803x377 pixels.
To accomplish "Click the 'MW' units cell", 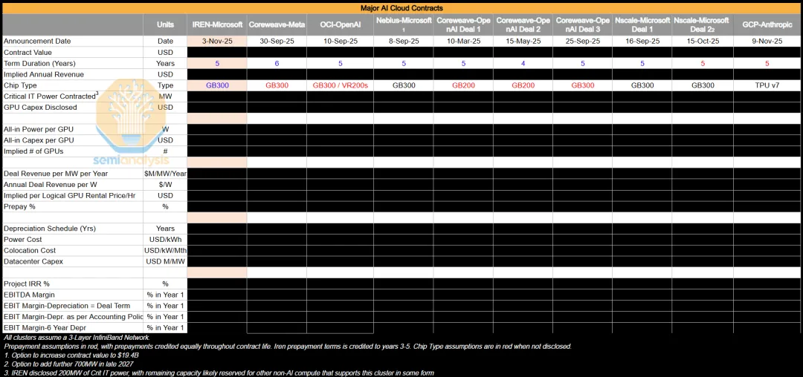I will point(165,96).
